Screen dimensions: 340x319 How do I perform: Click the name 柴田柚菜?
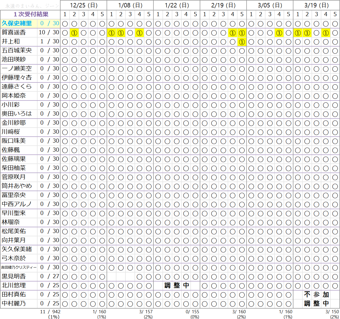click(14, 168)
